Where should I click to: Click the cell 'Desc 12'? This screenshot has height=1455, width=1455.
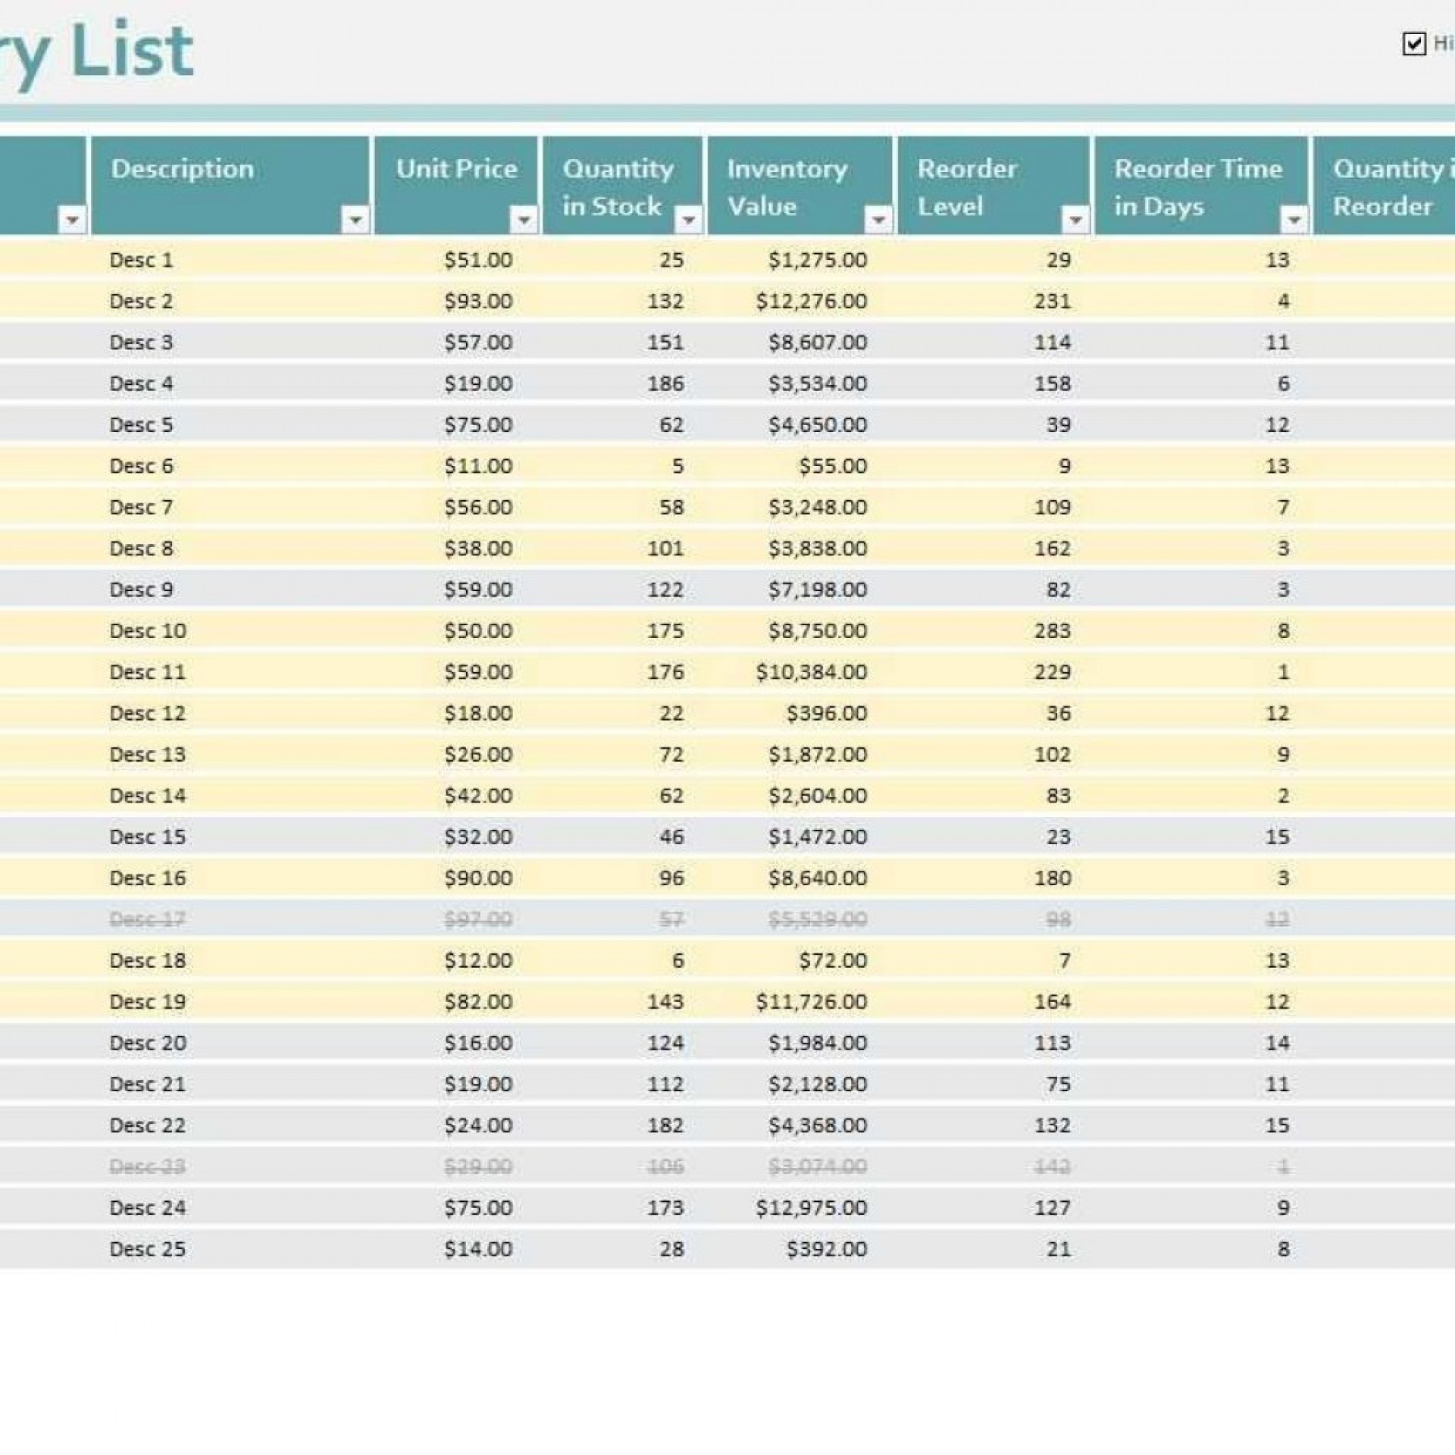[148, 713]
